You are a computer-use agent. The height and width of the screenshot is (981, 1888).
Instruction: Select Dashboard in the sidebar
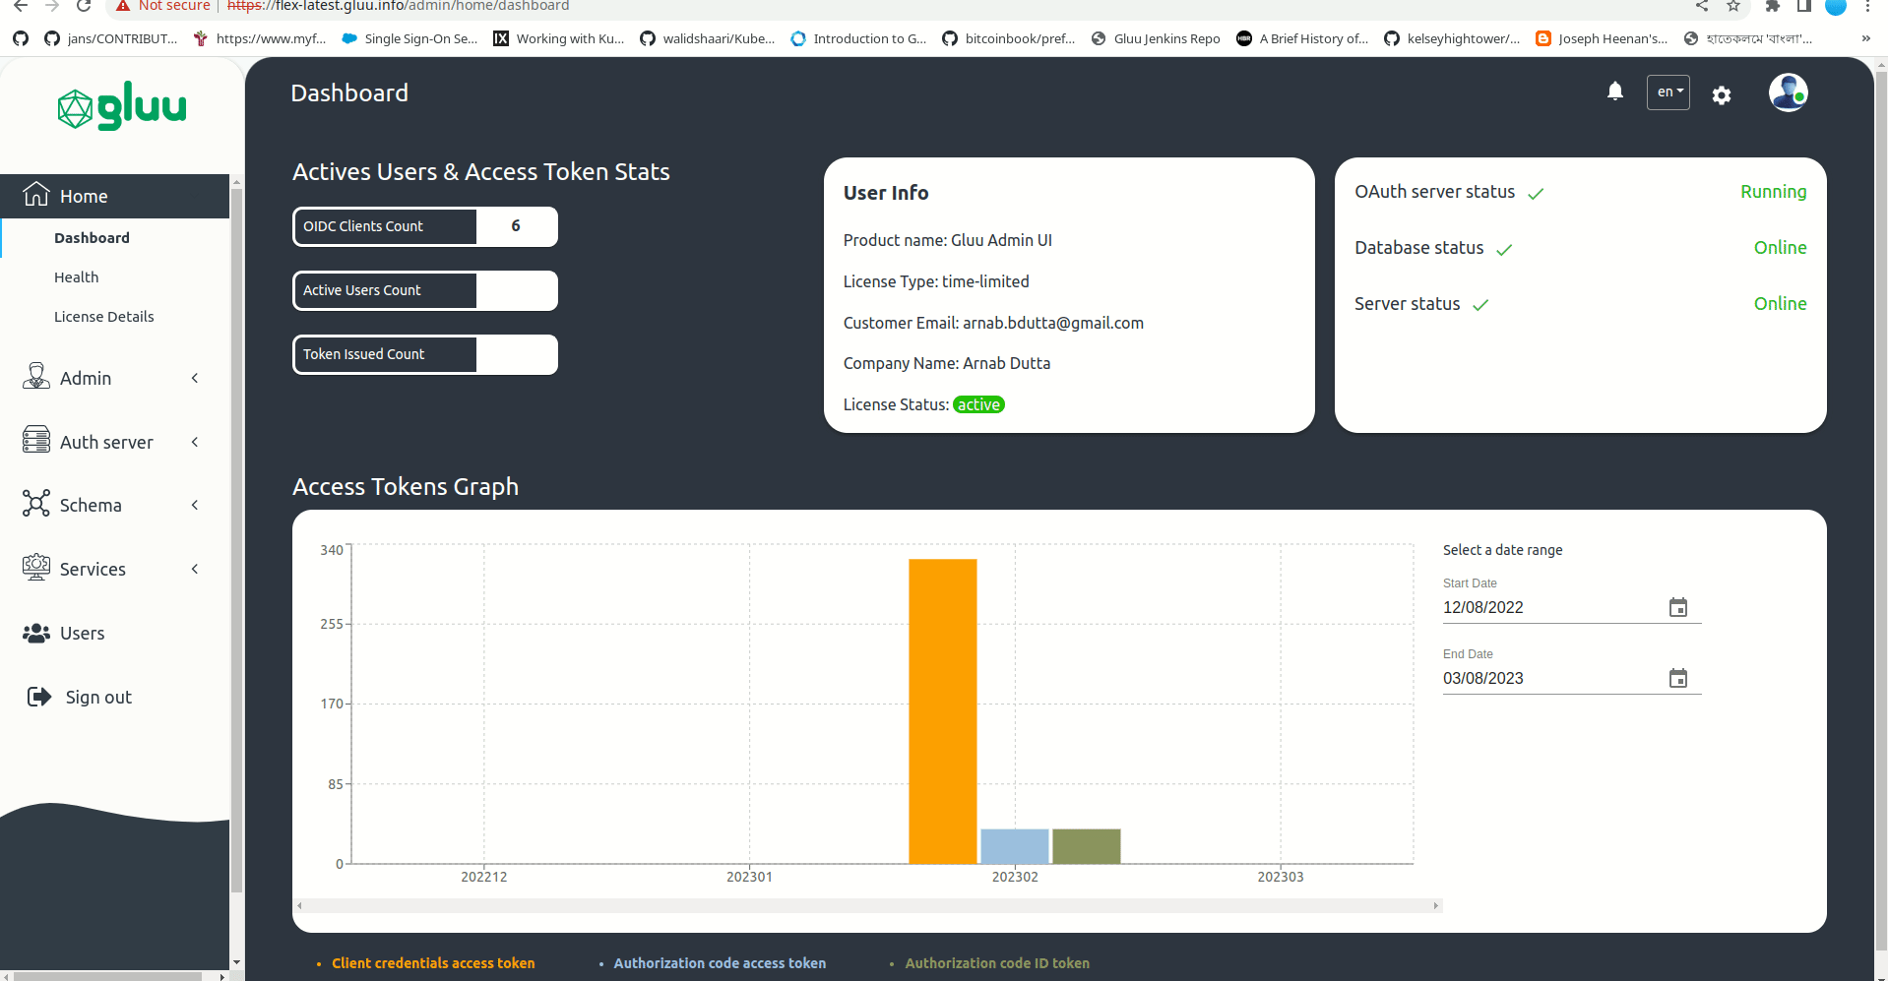[92, 237]
